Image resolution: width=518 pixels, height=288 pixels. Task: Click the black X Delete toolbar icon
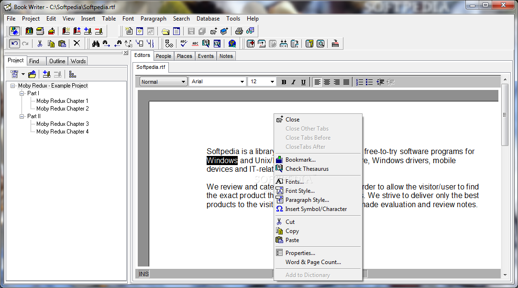point(77,43)
